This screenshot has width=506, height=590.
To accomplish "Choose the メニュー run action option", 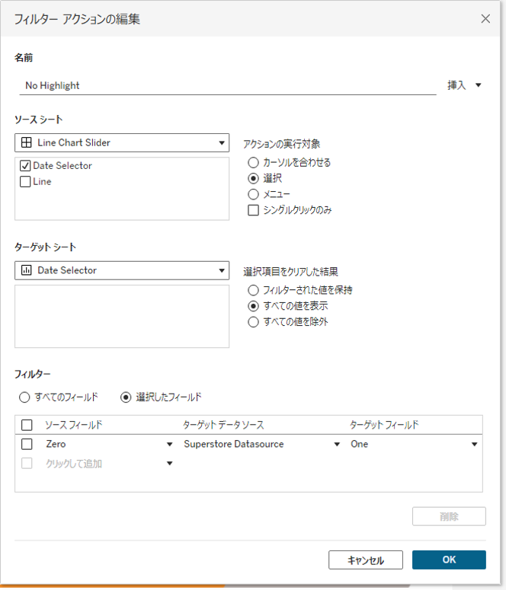I will pyautogui.click(x=254, y=194).
